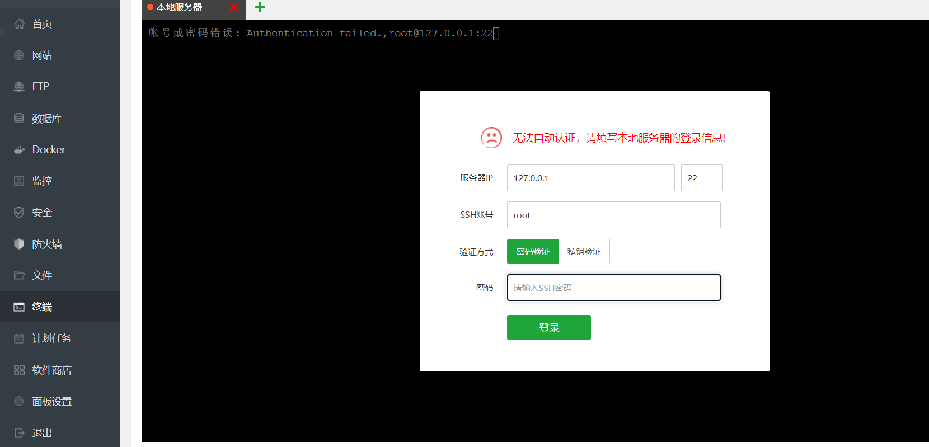Click the globe icon beside 网站
The height and width of the screenshot is (447, 929).
point(19,55)
